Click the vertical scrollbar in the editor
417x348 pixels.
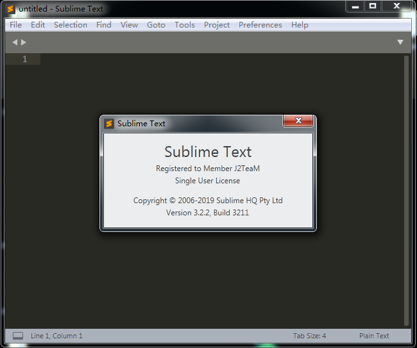click(406, 190)
